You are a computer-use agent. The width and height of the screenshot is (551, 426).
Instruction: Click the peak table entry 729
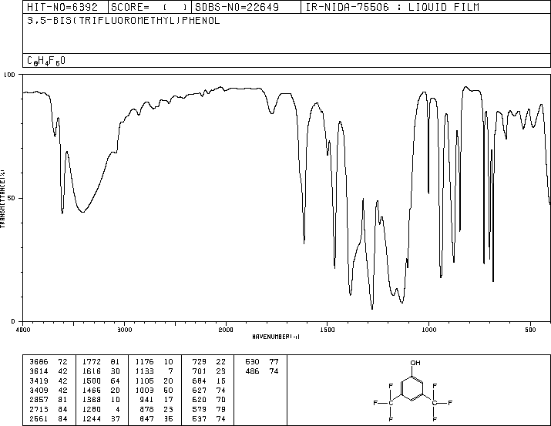coord(200,362)
